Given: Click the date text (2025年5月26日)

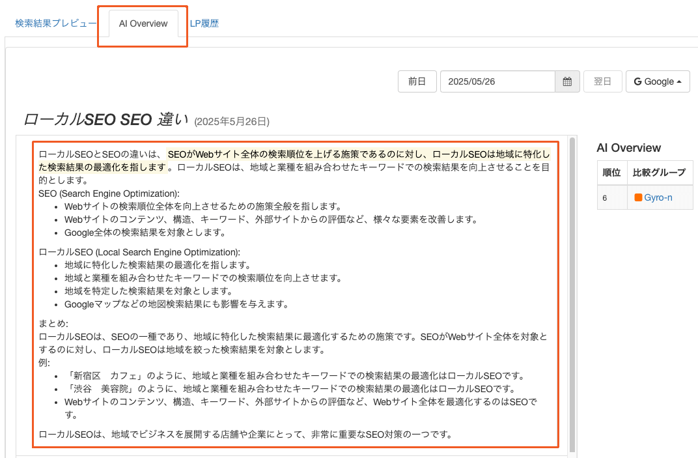Looking at the screenshot, I should (x=232, y=122).
